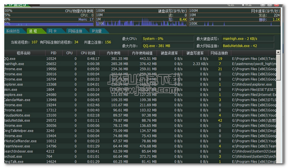The height and width of the screenshot is (168, 288).
Task: Select chrome.exe with PID 15404
Action: (x=140, y=136)
